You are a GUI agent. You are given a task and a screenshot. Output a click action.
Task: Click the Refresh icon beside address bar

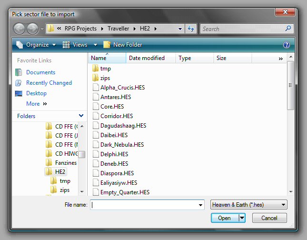191,29
